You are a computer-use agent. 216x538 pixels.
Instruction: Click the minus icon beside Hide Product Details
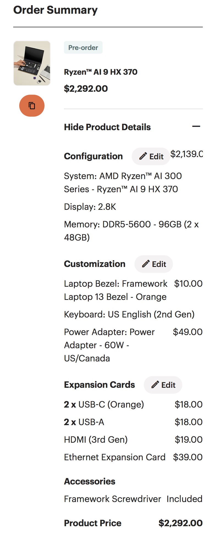[x=196, y=127]
